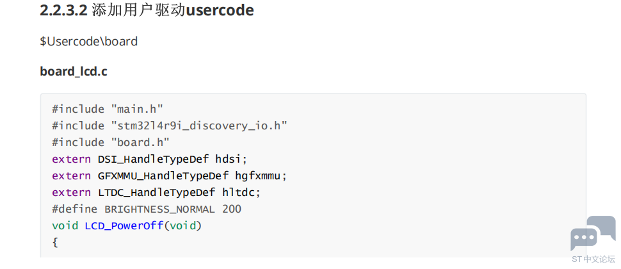Click the $Usercode\board path text
621x269 pixels.
(89, 41)
